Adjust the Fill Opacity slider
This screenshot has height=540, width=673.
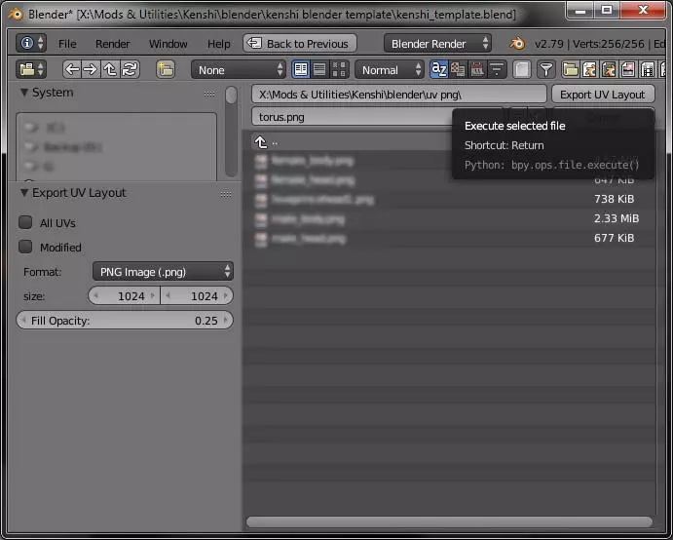tap(125, 321)
